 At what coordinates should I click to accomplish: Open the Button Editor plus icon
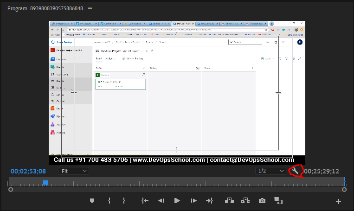point(338,201)
